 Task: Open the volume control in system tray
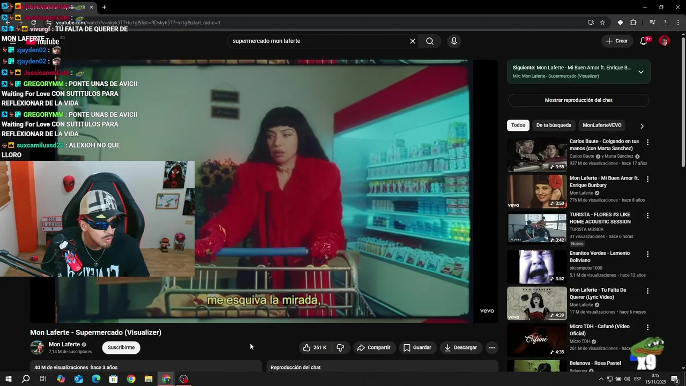point(627,379)
